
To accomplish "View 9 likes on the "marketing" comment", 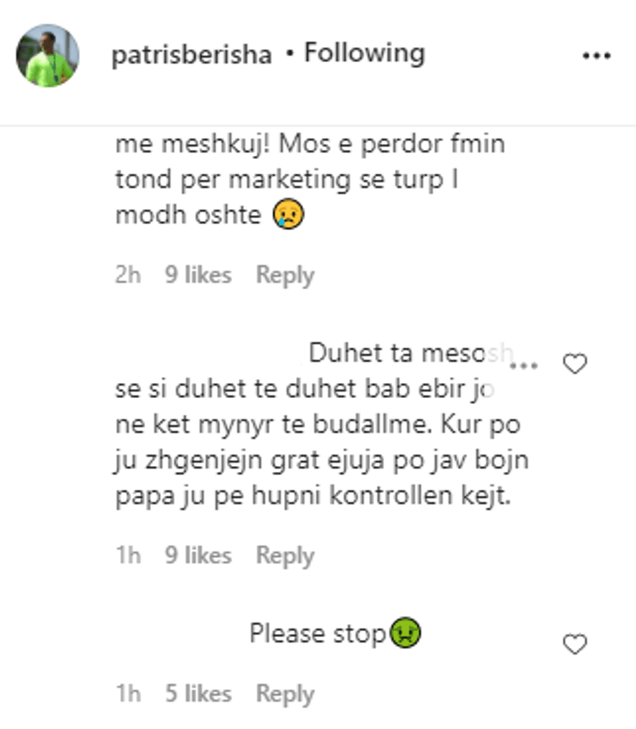I will (198, 275).
